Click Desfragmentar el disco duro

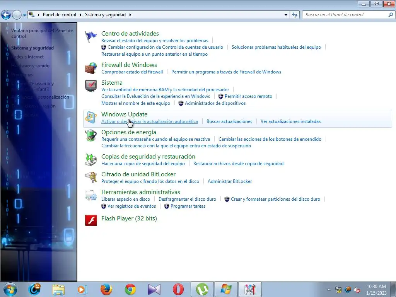click(188, 199)
